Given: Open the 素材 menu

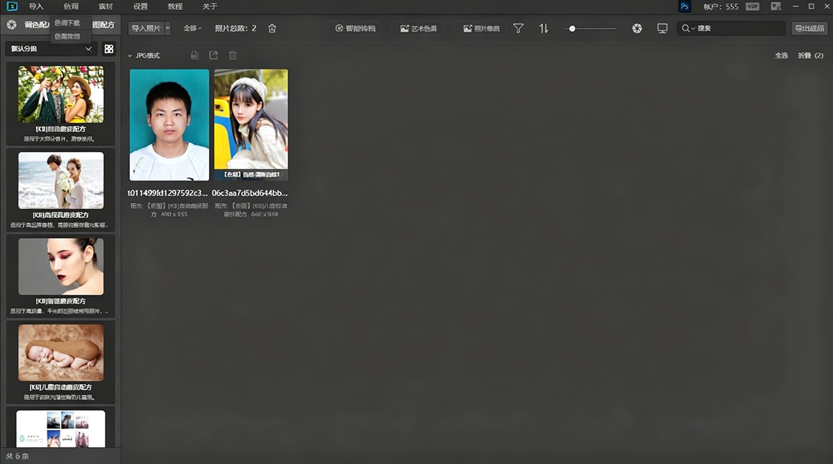Looking at the screenshot, I should (x=106, y=6).
